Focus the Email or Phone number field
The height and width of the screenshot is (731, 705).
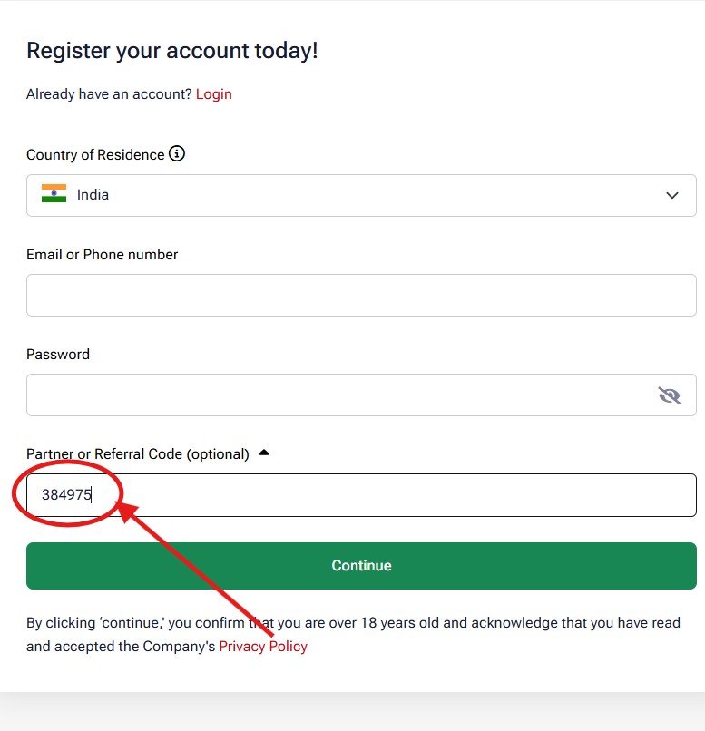tap(360, 295)
